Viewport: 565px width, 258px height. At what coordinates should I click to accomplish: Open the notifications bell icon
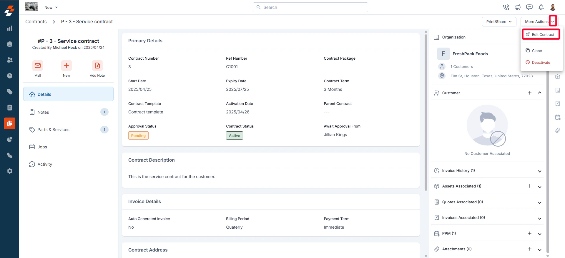click(x=541, y=7)
